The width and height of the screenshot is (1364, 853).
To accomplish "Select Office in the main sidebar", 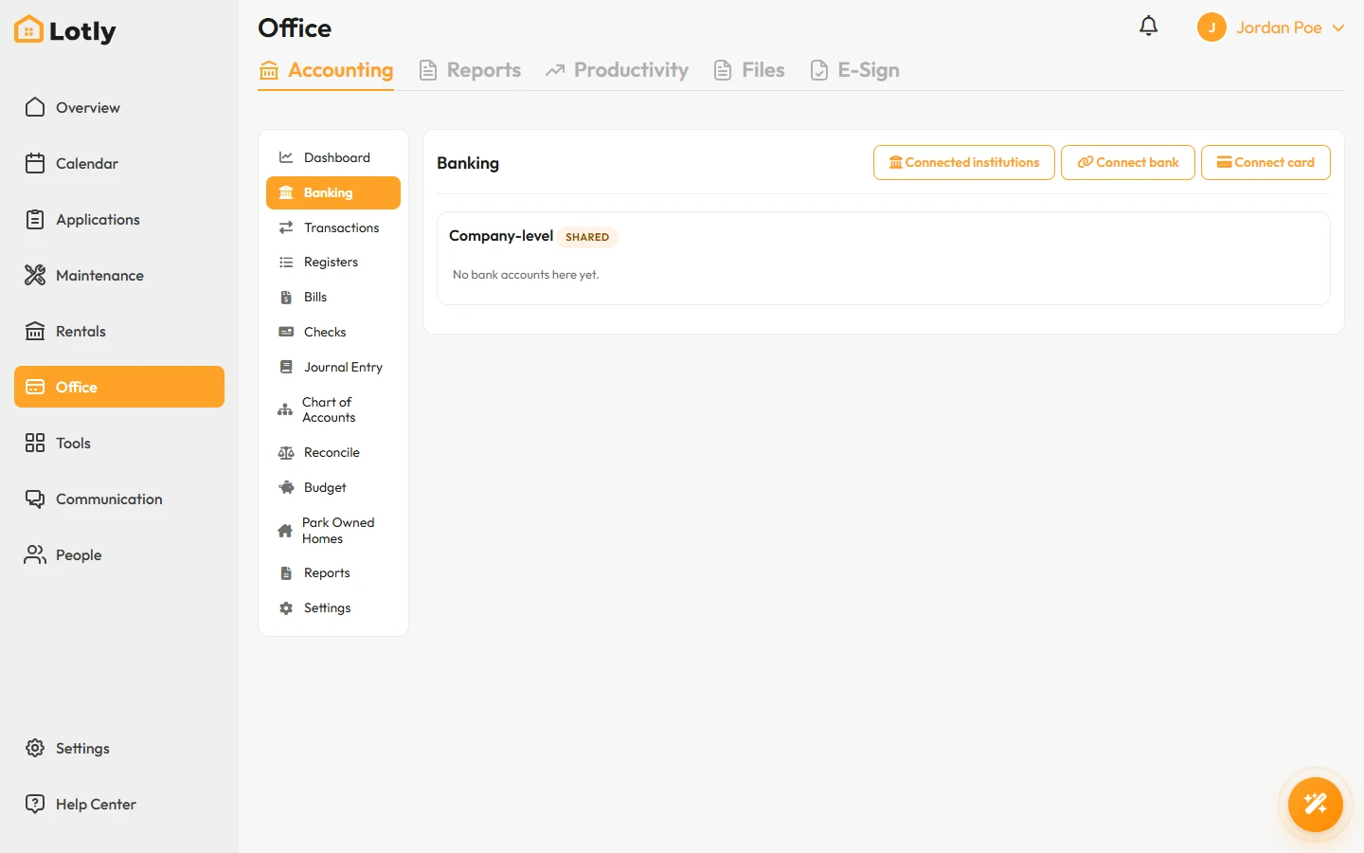I will [x=119, y=387].
